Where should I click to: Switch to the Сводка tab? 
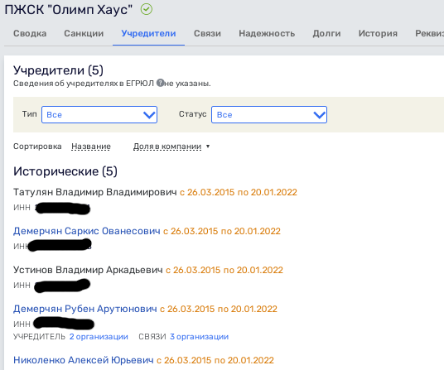[x=30, y=33]
